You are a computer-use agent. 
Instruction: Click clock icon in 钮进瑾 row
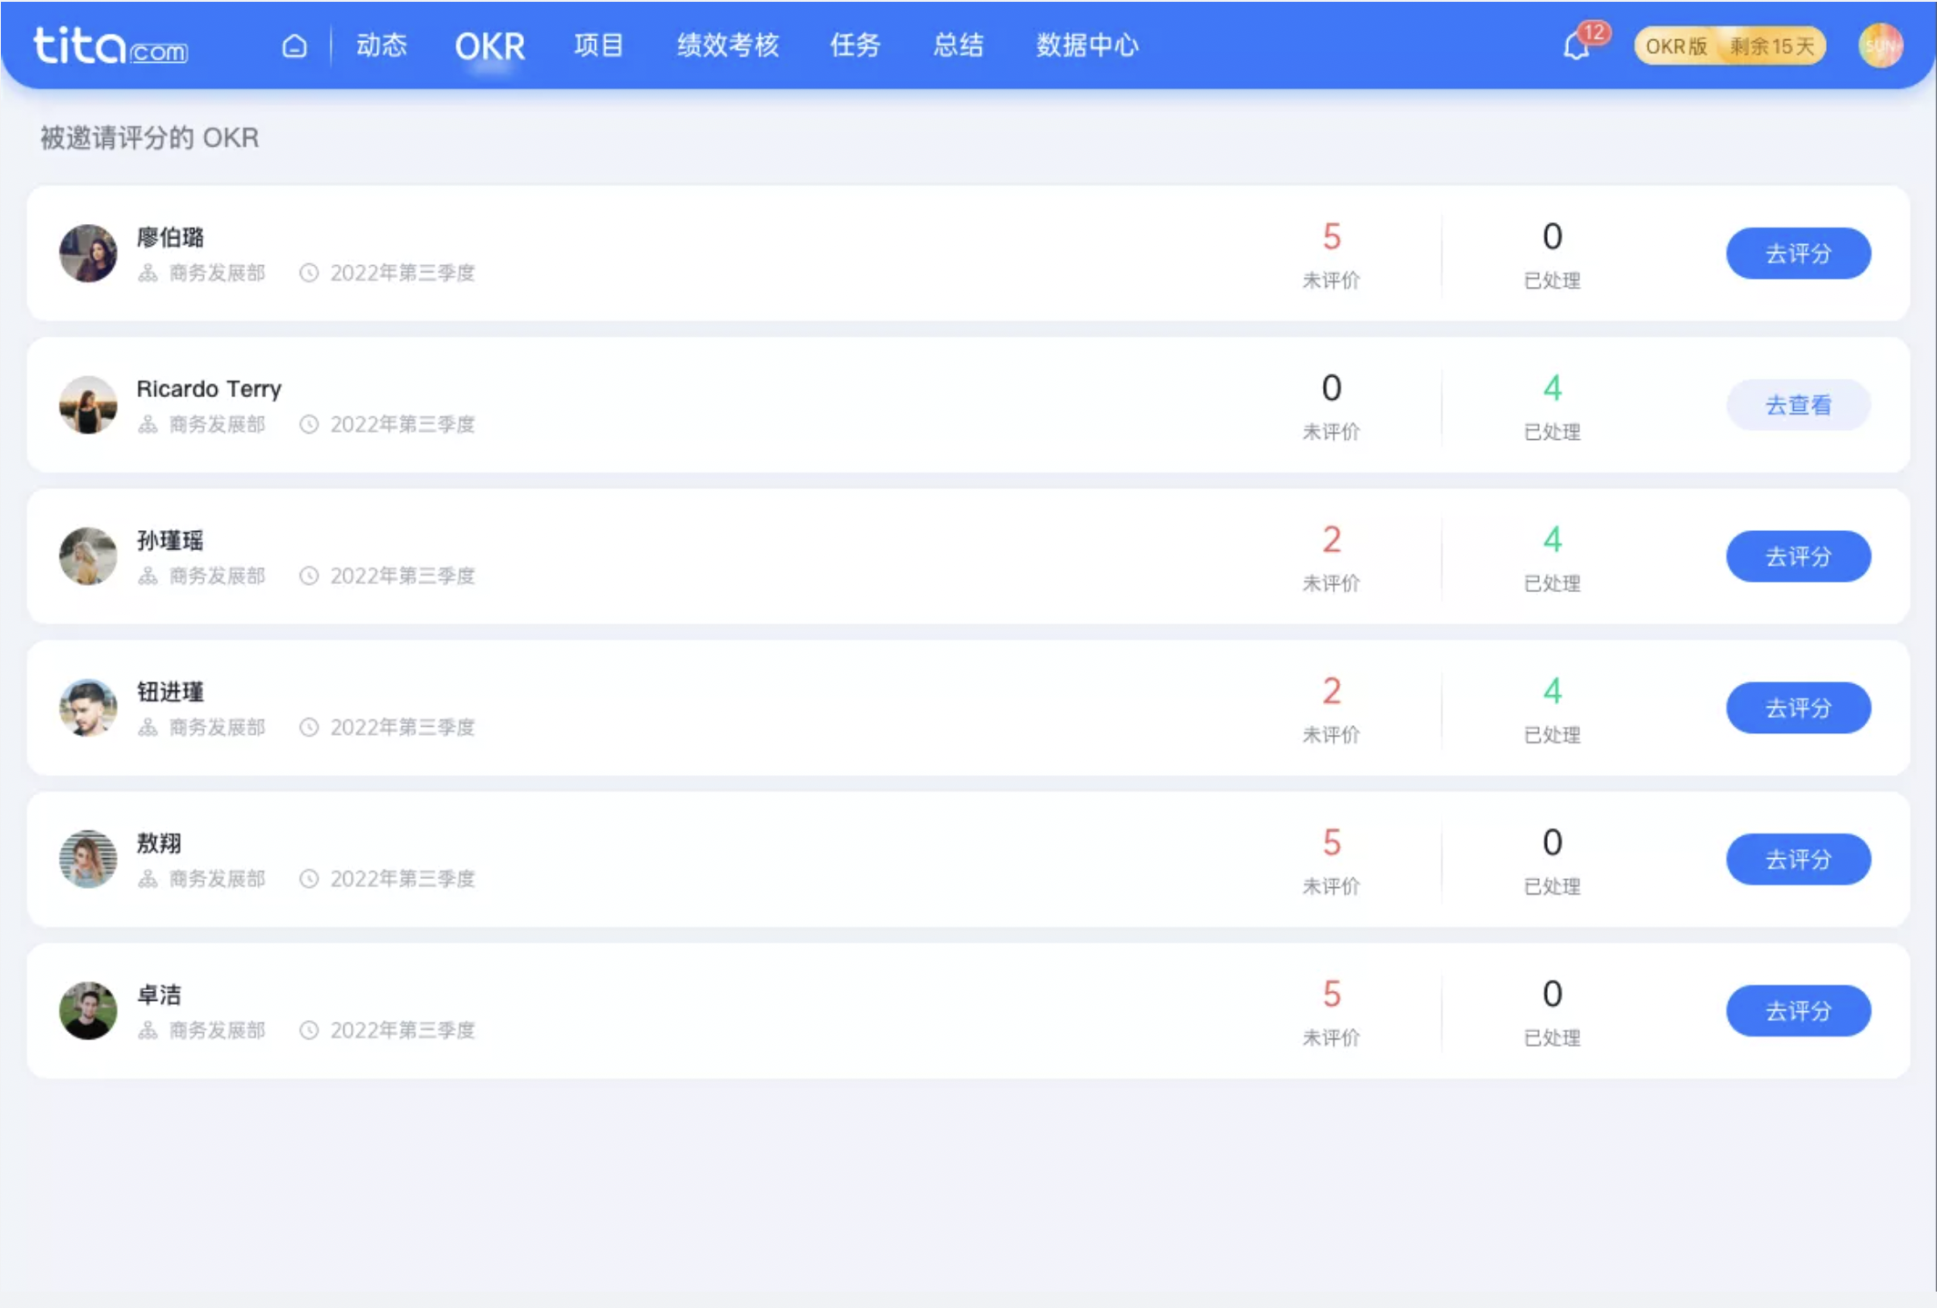310,727
